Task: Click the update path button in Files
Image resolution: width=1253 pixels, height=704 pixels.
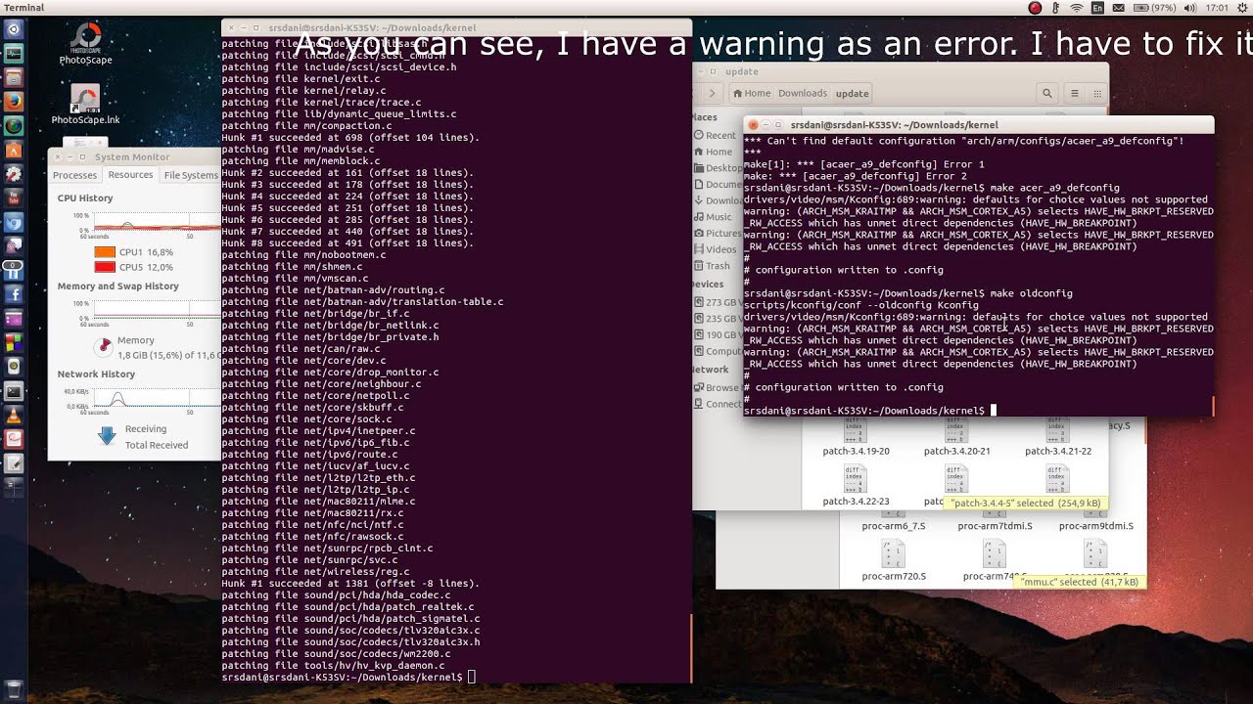Action: click(x=852, y=93)
